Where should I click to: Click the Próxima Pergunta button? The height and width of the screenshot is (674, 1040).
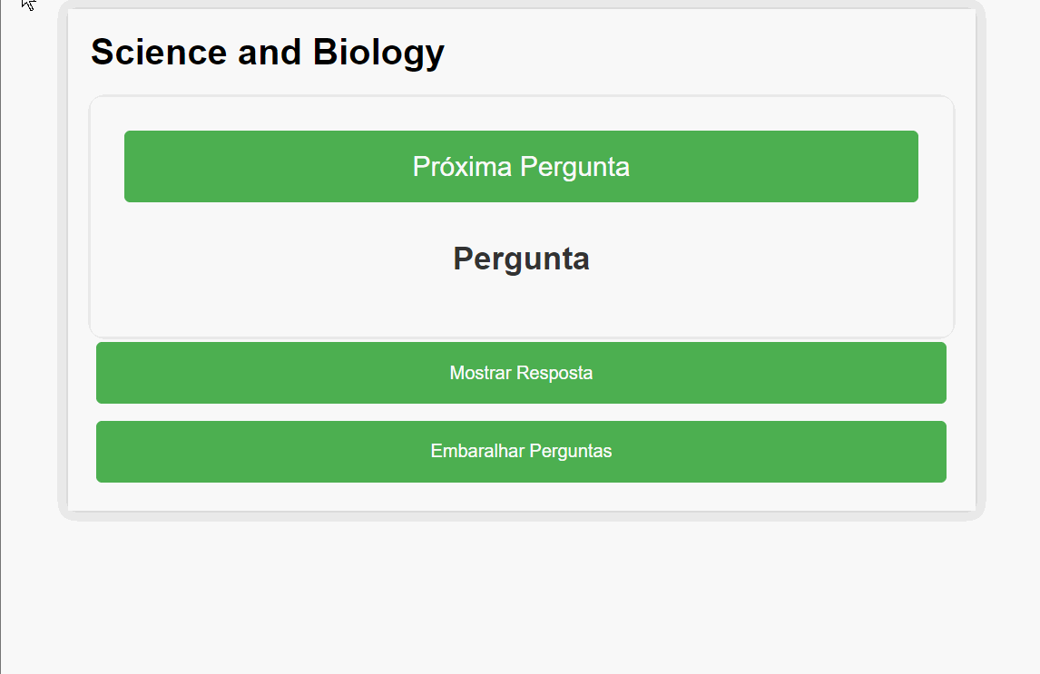coord(521,166)
